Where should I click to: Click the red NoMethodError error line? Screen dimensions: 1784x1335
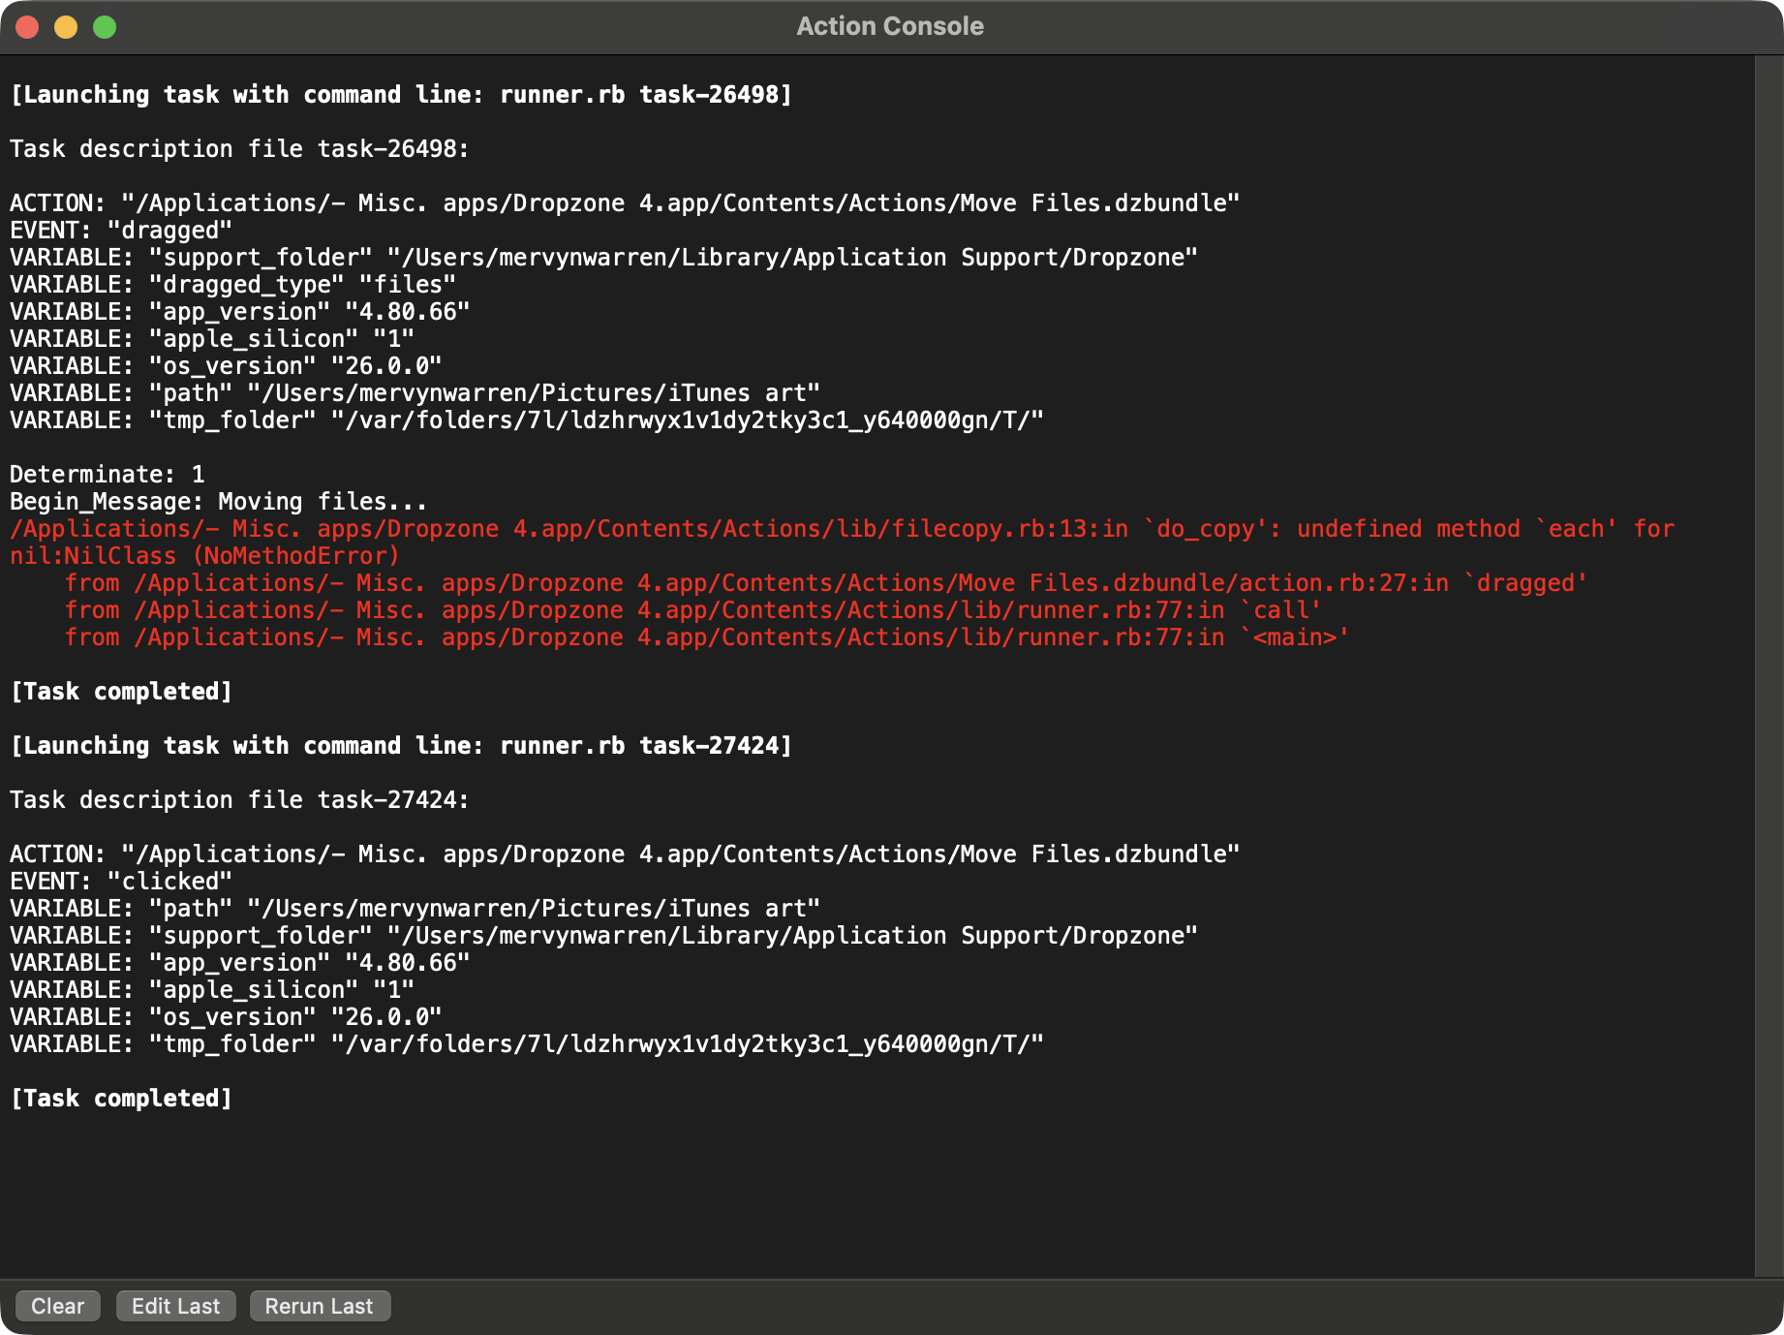[x=841, y=529]
